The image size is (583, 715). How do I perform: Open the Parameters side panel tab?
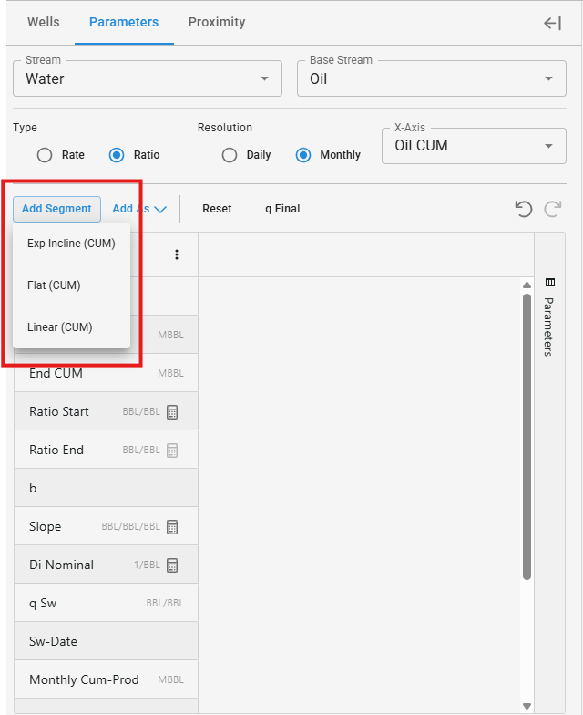coord(548,319)
